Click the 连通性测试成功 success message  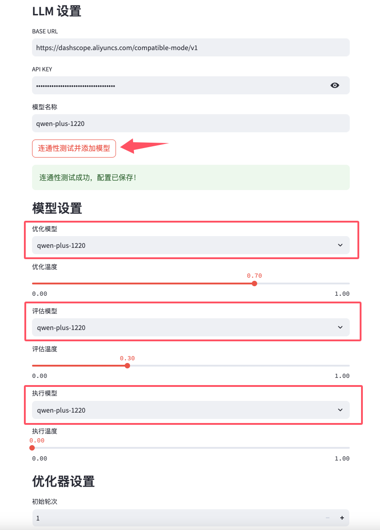tap(191, 177)
